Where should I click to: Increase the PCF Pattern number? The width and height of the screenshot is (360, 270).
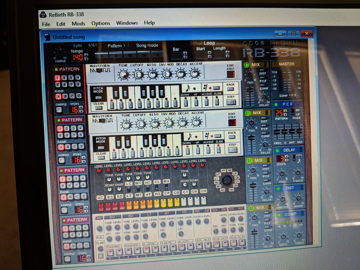(x=285, y=111)
